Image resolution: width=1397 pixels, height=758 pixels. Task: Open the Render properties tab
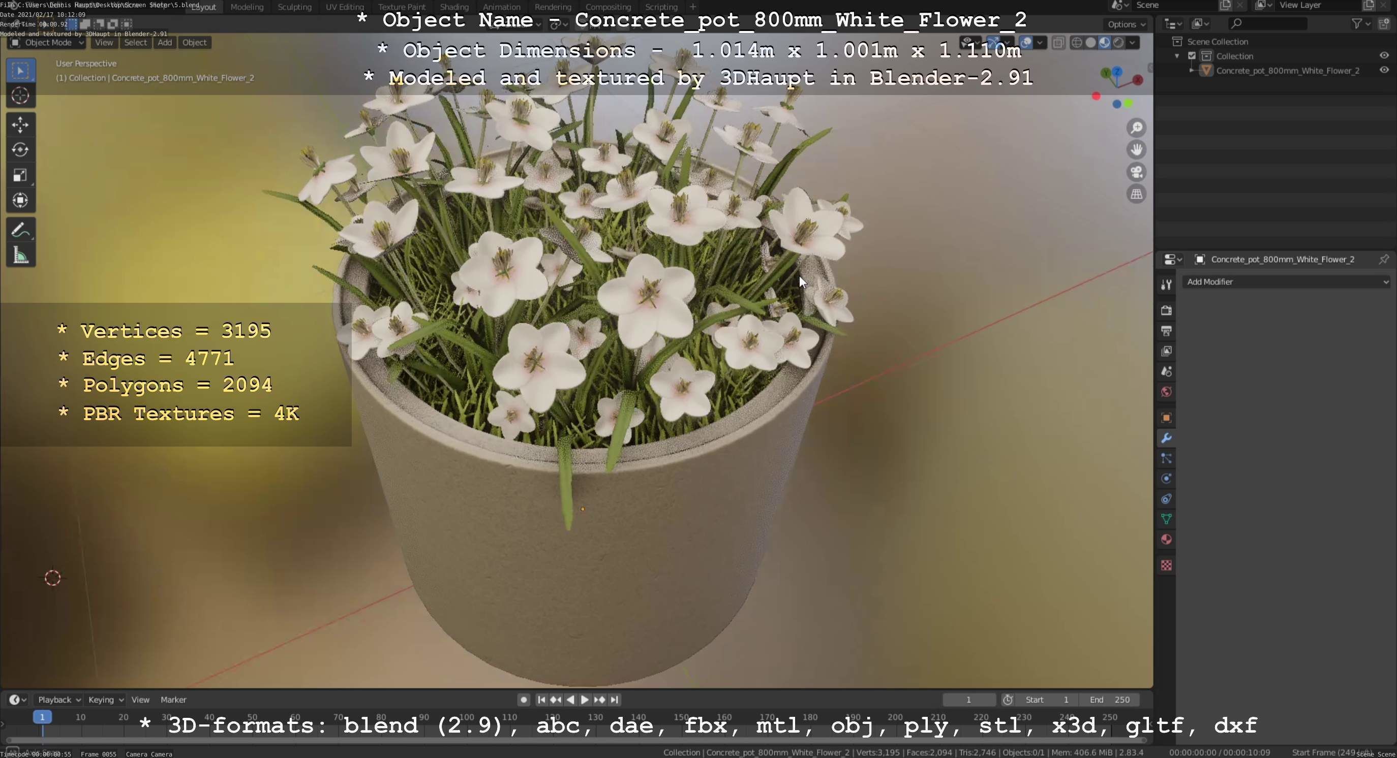pyautogui.click(x=1166, y=310)
